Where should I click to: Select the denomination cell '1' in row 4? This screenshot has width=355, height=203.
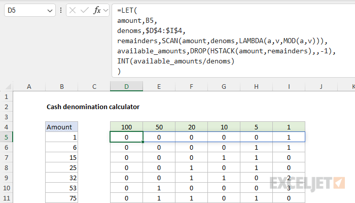pyautogui.click(x=289, y=127)
